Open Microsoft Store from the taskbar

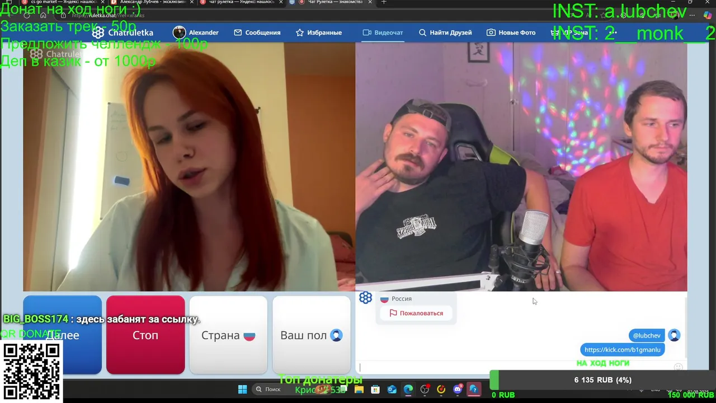375,390
